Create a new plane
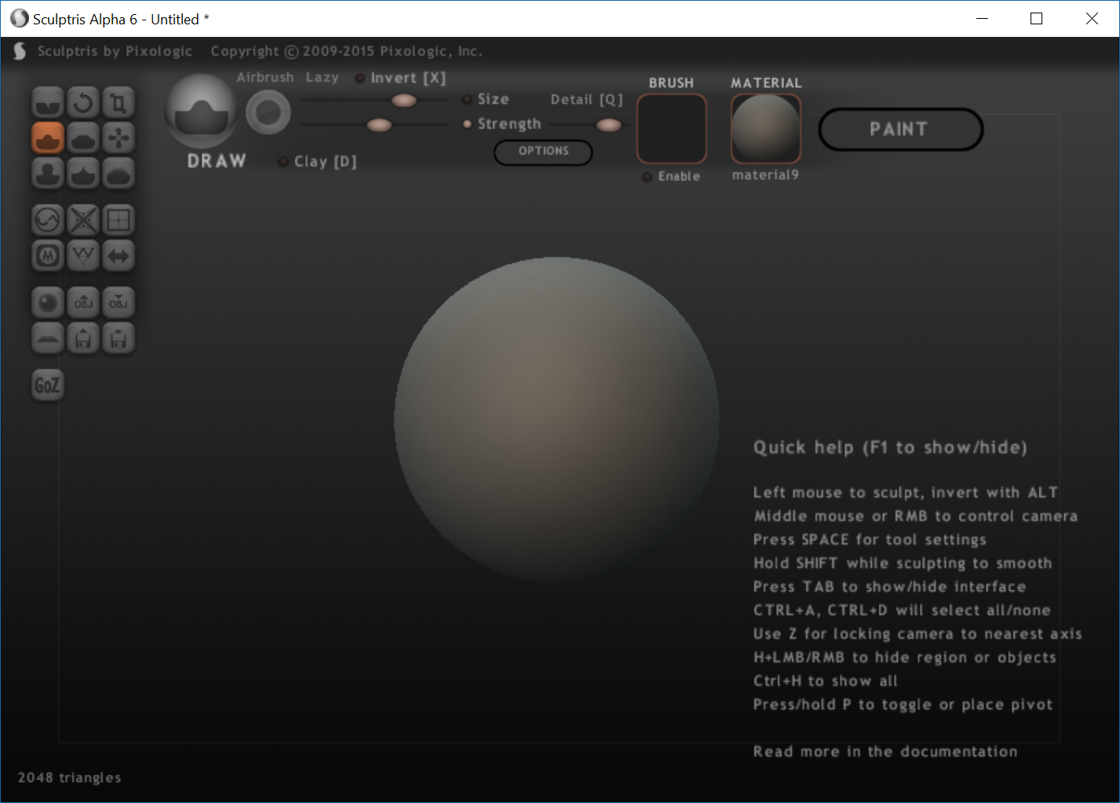1120x803 pixels. (x=48, y=338)
